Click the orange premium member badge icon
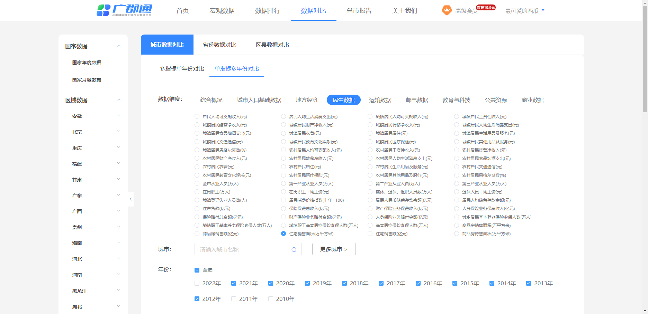The image size is (648, 314). [x=447, y=10]
